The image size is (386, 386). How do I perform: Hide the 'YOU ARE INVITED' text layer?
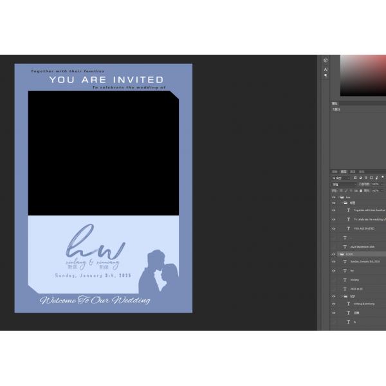333,228
